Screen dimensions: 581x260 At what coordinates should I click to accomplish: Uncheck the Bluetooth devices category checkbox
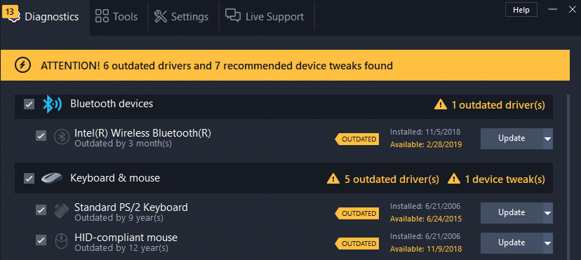[x=29, y=104]
